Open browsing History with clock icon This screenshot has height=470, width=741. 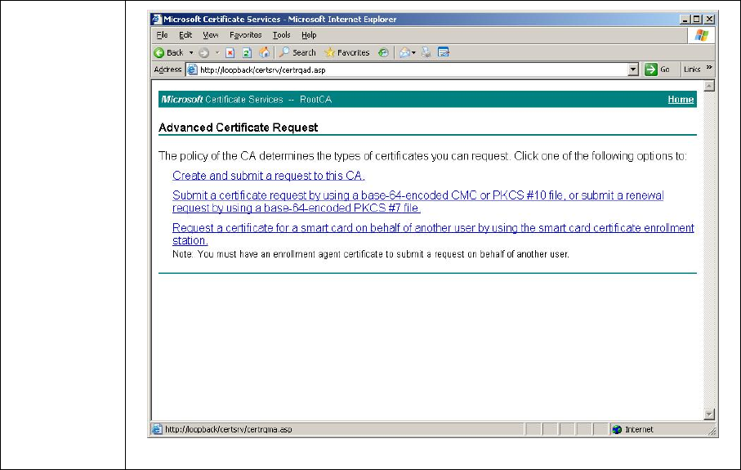click(383, 52)
